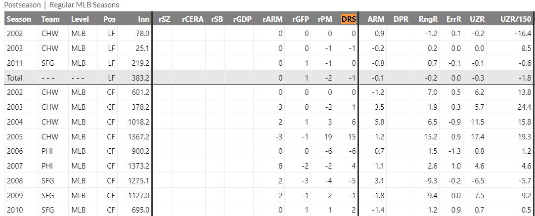
Task: Sort by the UZR/150 column header
Action: (516, 19)
